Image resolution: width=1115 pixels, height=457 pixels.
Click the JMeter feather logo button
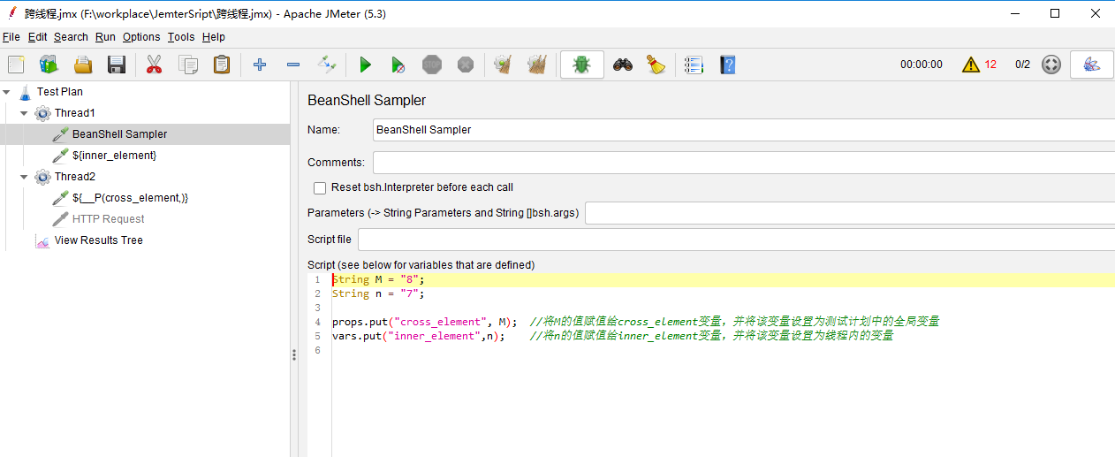click(x=1091, y=65)
